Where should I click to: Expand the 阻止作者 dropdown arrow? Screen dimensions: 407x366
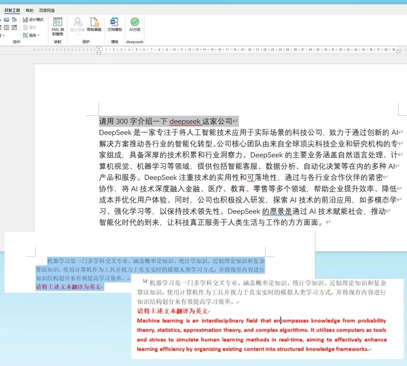pos(77,34)
